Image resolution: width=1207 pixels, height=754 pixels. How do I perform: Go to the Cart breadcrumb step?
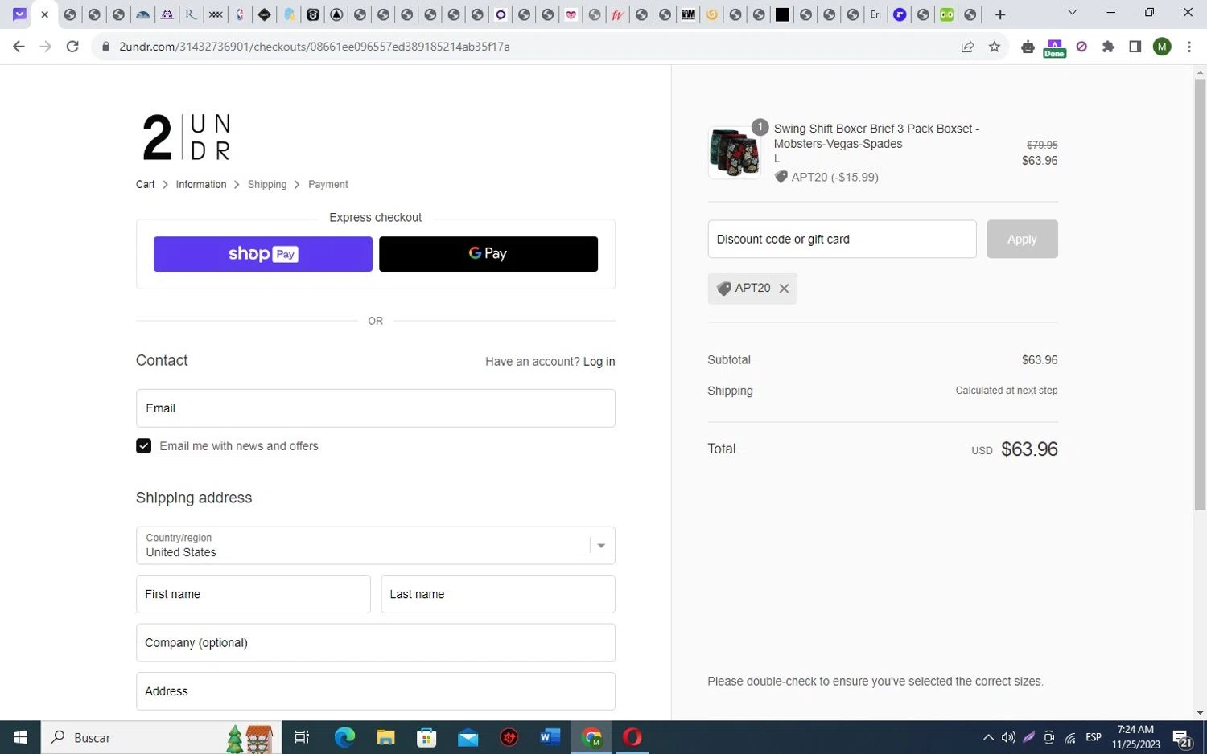coord(145,184)
